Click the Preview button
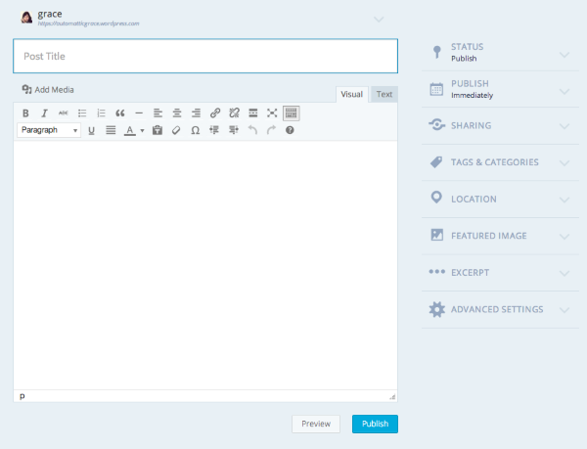Image resolution: width=587 pixels, height=449 pixels. coord(316,424)
